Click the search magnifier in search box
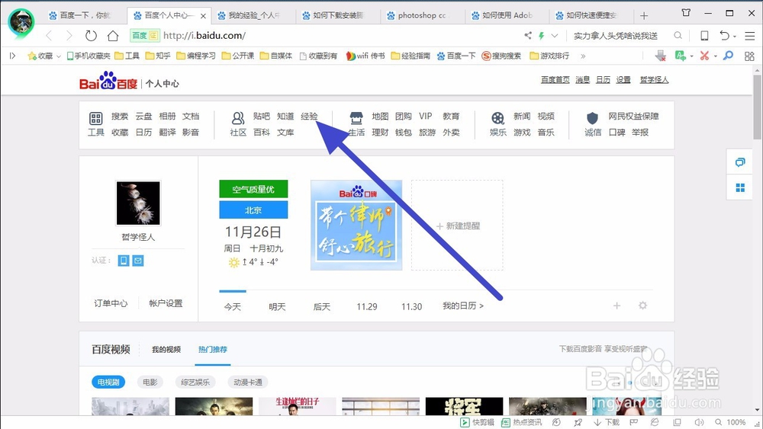 (678, 36)
